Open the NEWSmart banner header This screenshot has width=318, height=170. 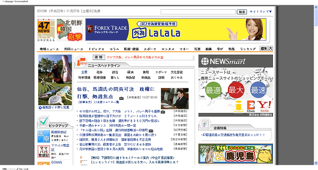[236, 61]
